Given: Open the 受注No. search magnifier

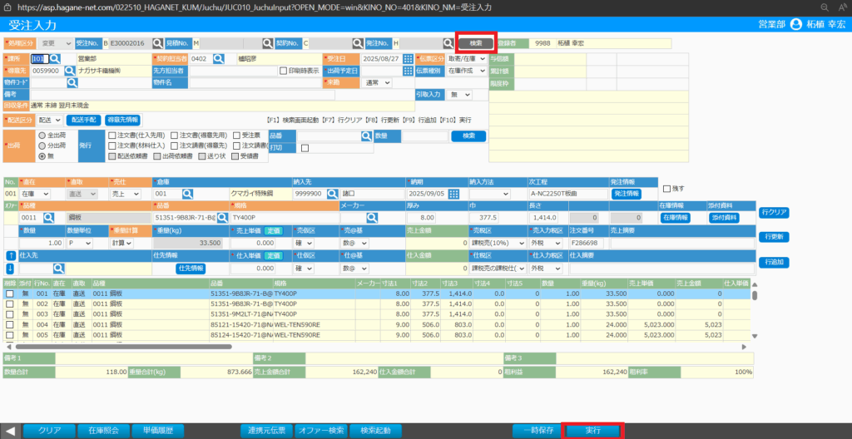Looking at the screenshot, I should coord(157,43).
